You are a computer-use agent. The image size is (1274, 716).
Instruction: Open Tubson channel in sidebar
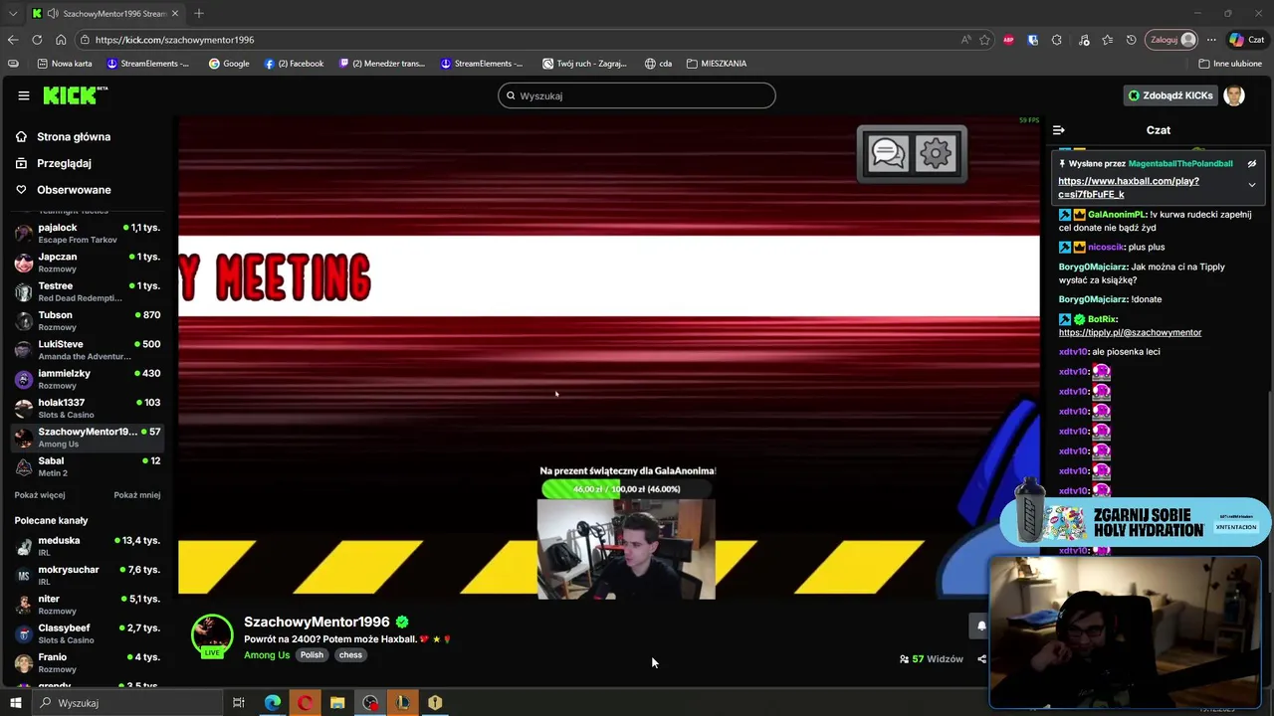coord(88,321)
